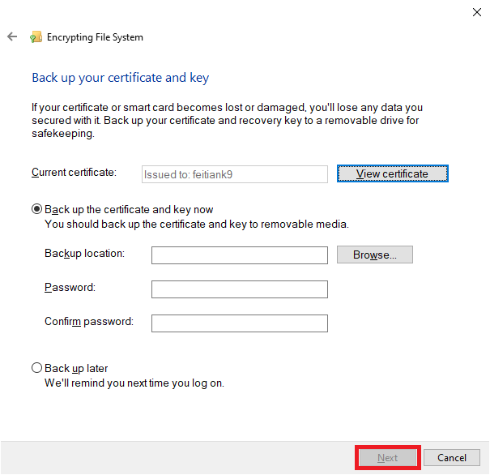Viewport: 490px width, 475px height.
Task: Click the 'Encrypting File System' title text
Action: [95, 37]
